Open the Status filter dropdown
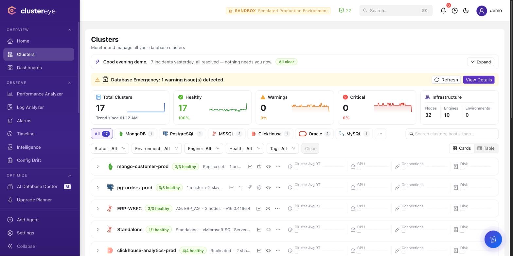Viewport: 513px width, 256px height. (x=110, y=148)
